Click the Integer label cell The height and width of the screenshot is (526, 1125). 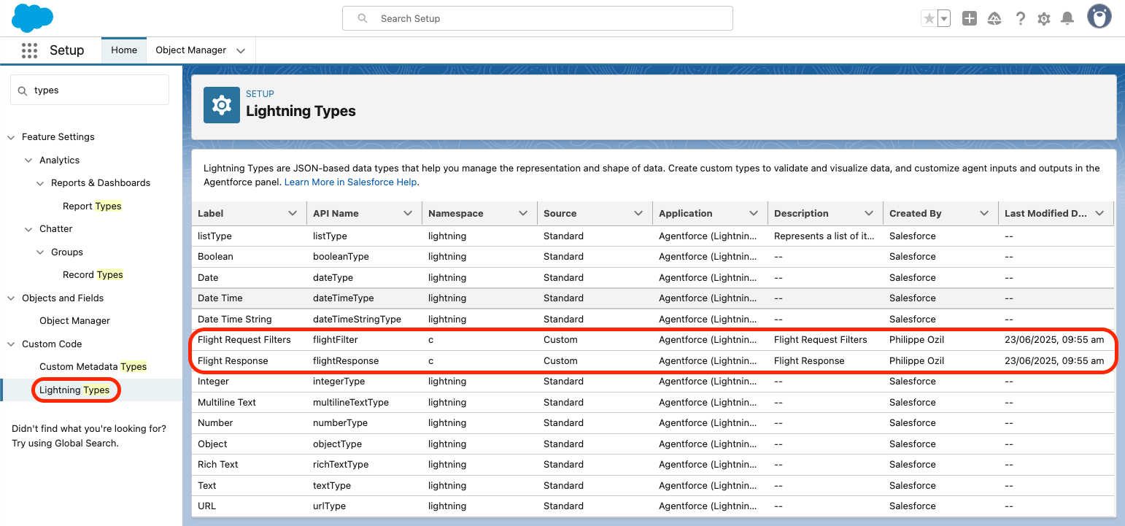(x=213, y=382)
